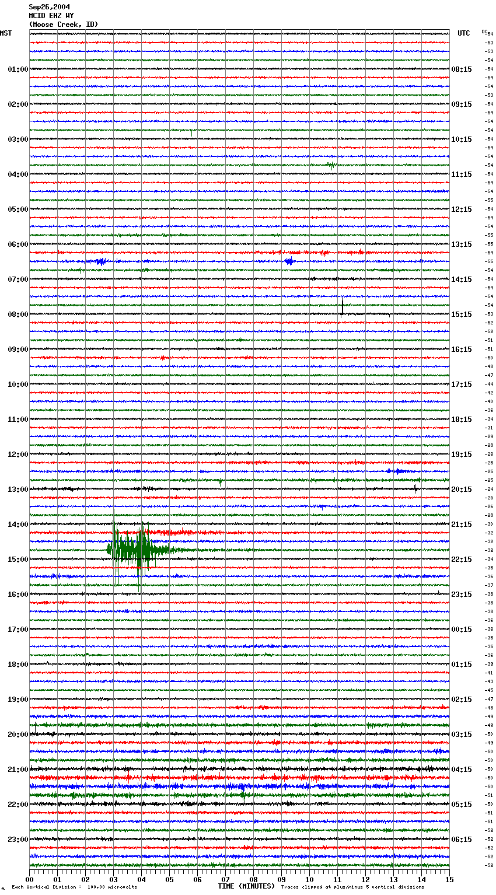496x895 pixels.
Task: Click the 23:15 UTC time label
Action: pyautogui.click(x=462, y=595)
